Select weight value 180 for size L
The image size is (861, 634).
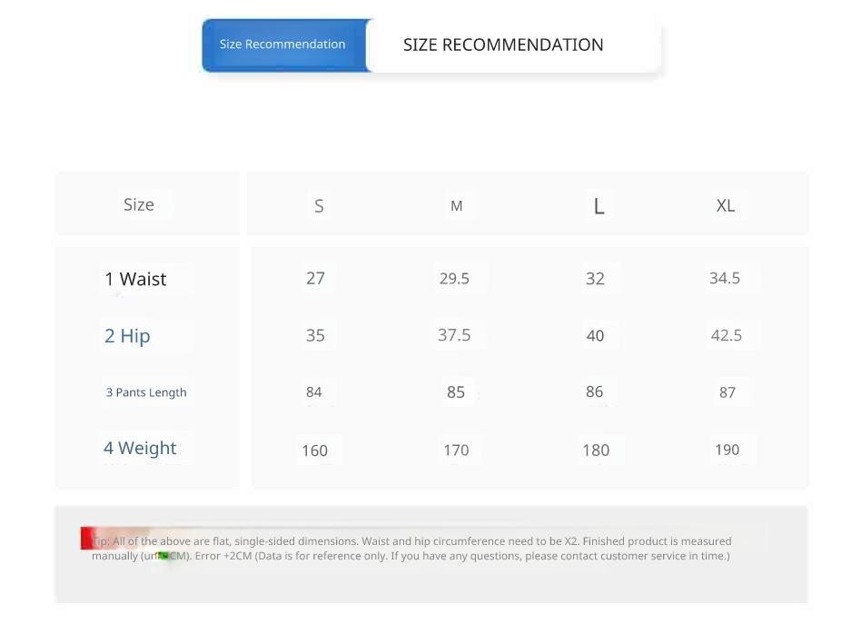click(x=596, y=450)
